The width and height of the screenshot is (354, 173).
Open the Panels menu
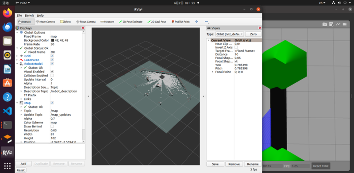pos(29,15)
